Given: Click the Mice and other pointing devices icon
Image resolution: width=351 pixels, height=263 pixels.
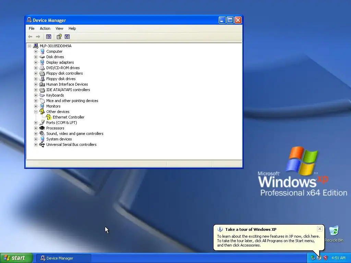Looking at the screenshot, I should 42,101.
